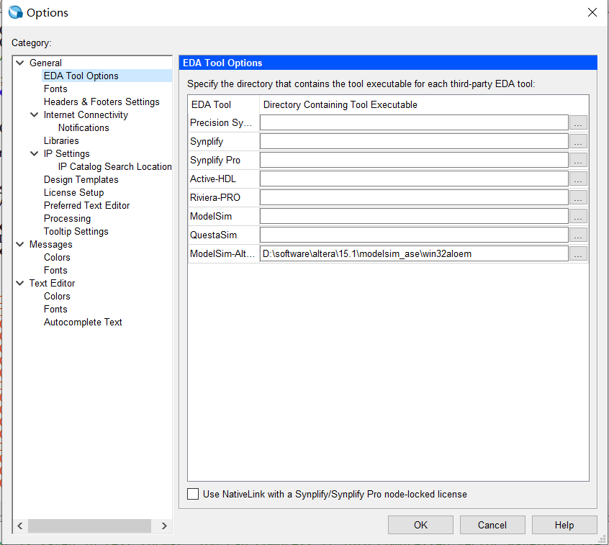
Task: Browse for the Precision Synthesis executable directory
Action: 578,122
